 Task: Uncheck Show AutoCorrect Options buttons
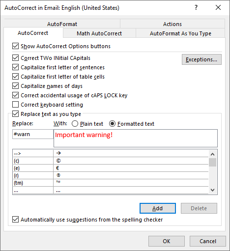pos(16,46)
